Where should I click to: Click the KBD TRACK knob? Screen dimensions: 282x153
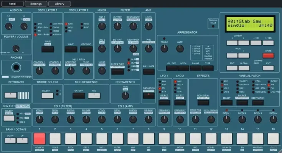[x=133, y=49]
